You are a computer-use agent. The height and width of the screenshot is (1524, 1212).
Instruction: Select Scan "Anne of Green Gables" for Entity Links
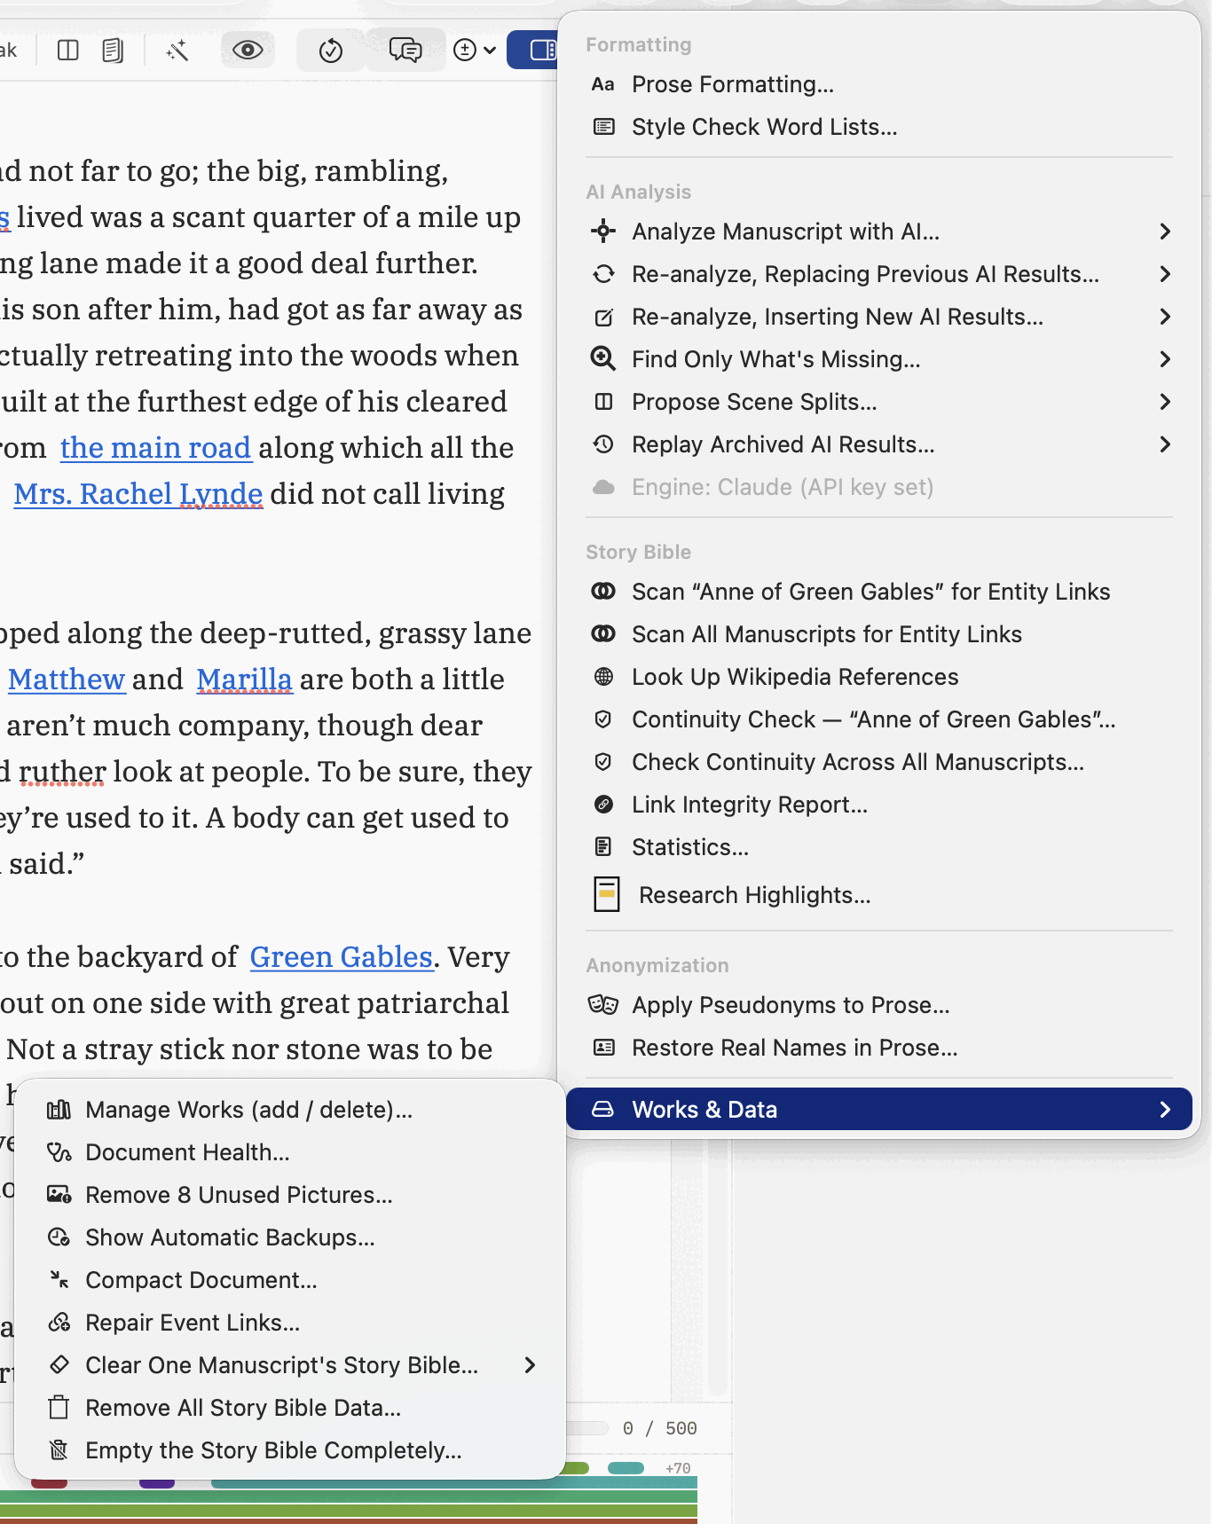(x=878, y=592)
